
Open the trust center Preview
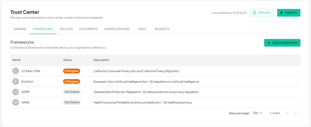point(262,13)
